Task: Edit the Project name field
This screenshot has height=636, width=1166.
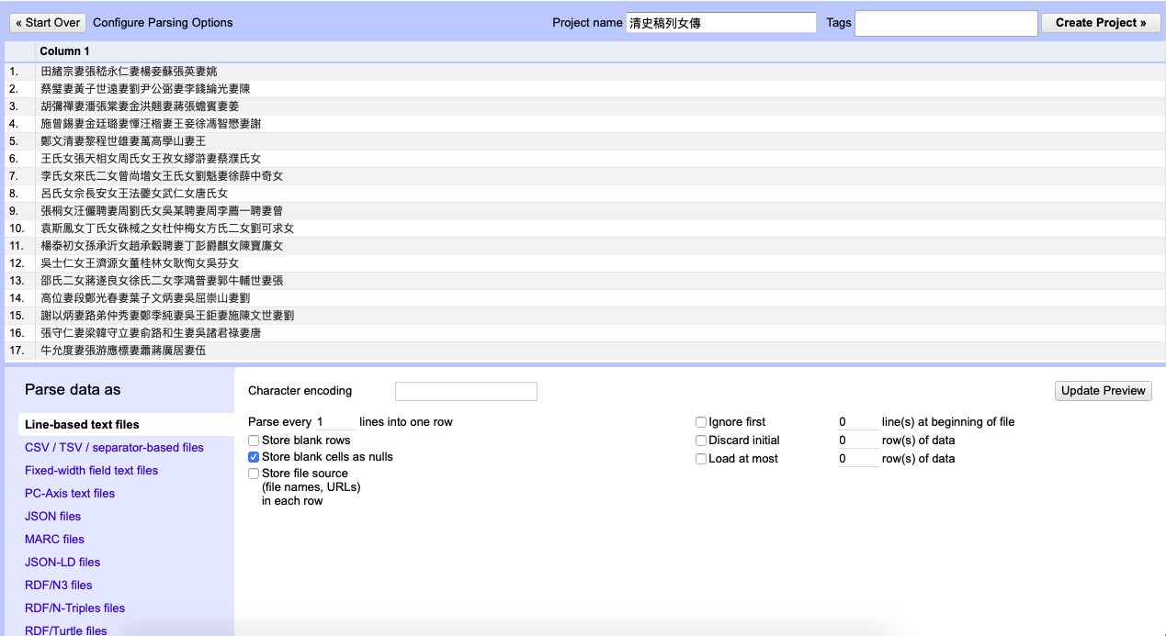Action: point(720,23)
